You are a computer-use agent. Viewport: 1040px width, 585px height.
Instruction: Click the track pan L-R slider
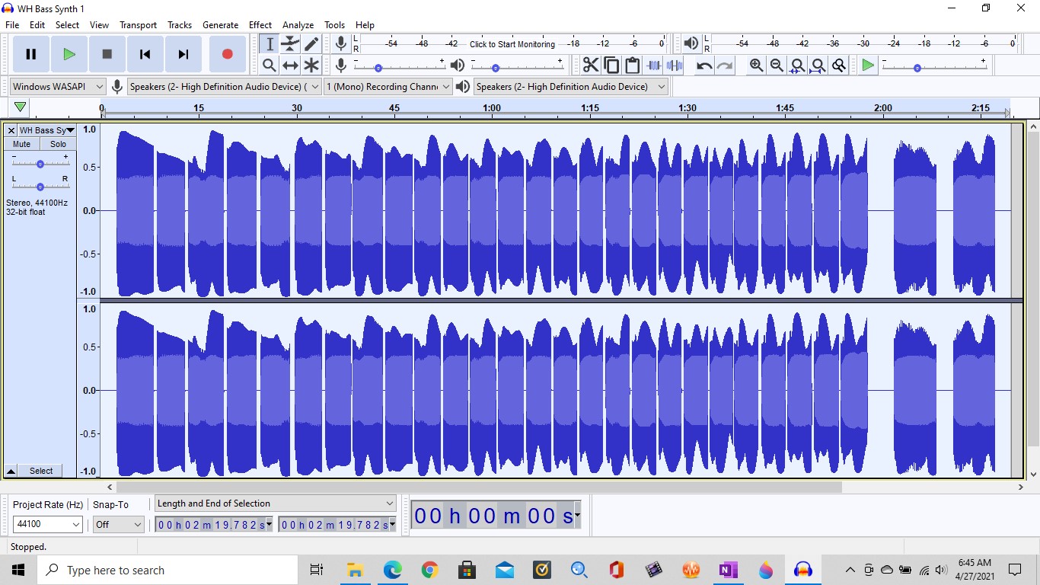(x=40, y=186)
